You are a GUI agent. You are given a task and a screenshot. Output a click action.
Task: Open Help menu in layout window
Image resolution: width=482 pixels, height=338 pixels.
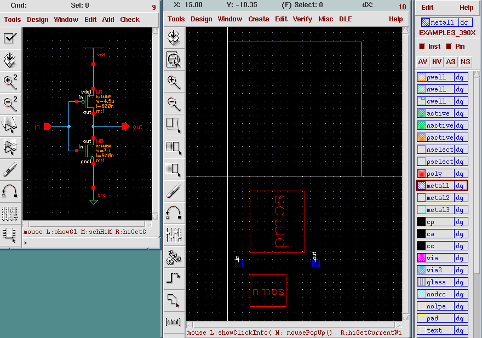pyautogui.click(x=395, y=19)
